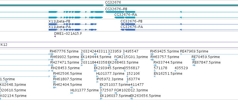Viewport: 238px width, 100px height.
Task: Select EST RH61807.5prime
Action: (68, 79)
